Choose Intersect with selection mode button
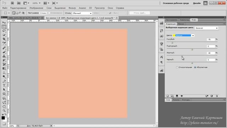This screenshot has height=128, width=227. (x=23, y=13)
